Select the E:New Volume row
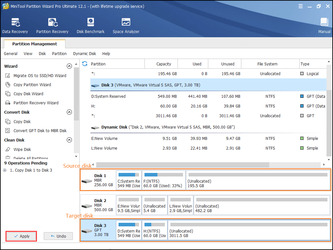This screenshot has width=333, height=250. point(208,138)
